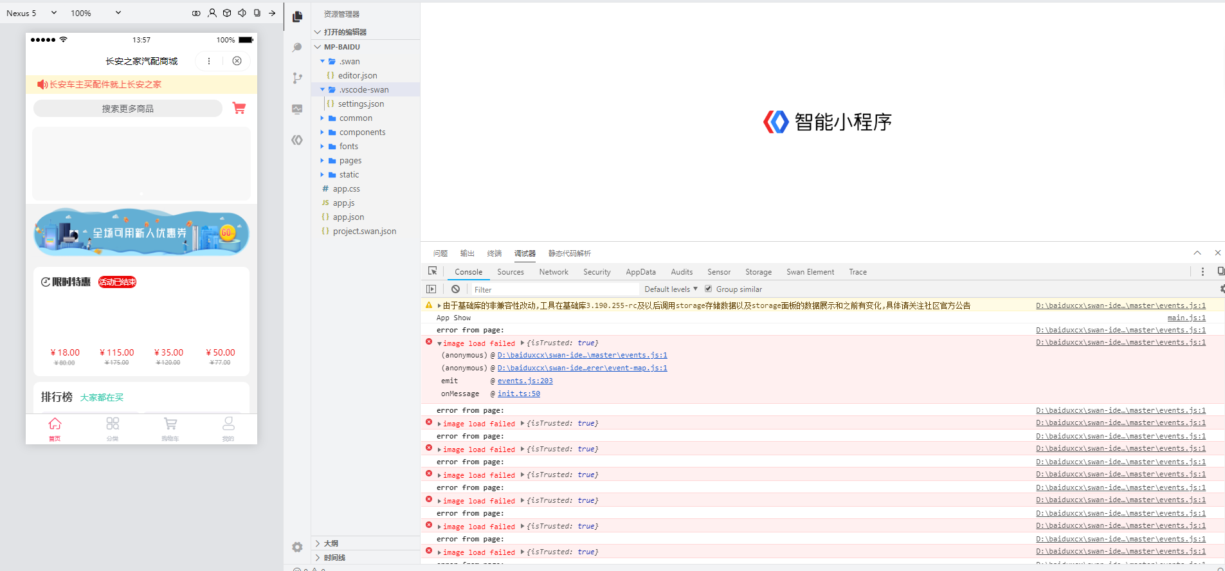Open the settings gear in the activity bar

click(x=297, y=547)
